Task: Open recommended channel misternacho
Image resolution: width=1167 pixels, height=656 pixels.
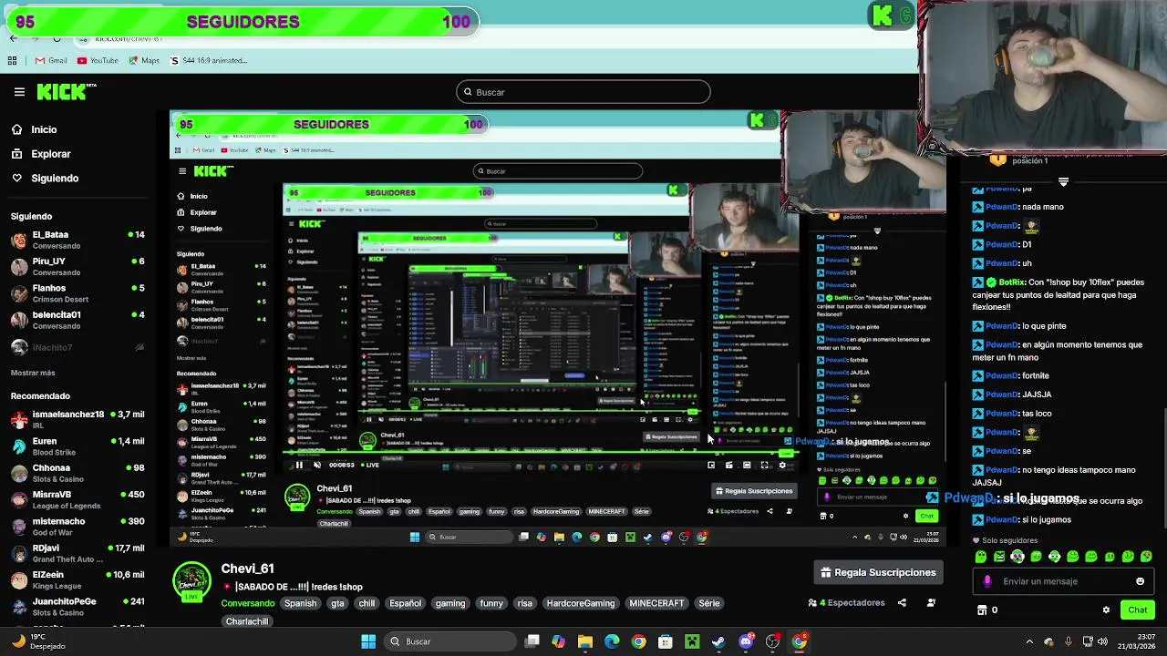Action: [x=77, y=527]
